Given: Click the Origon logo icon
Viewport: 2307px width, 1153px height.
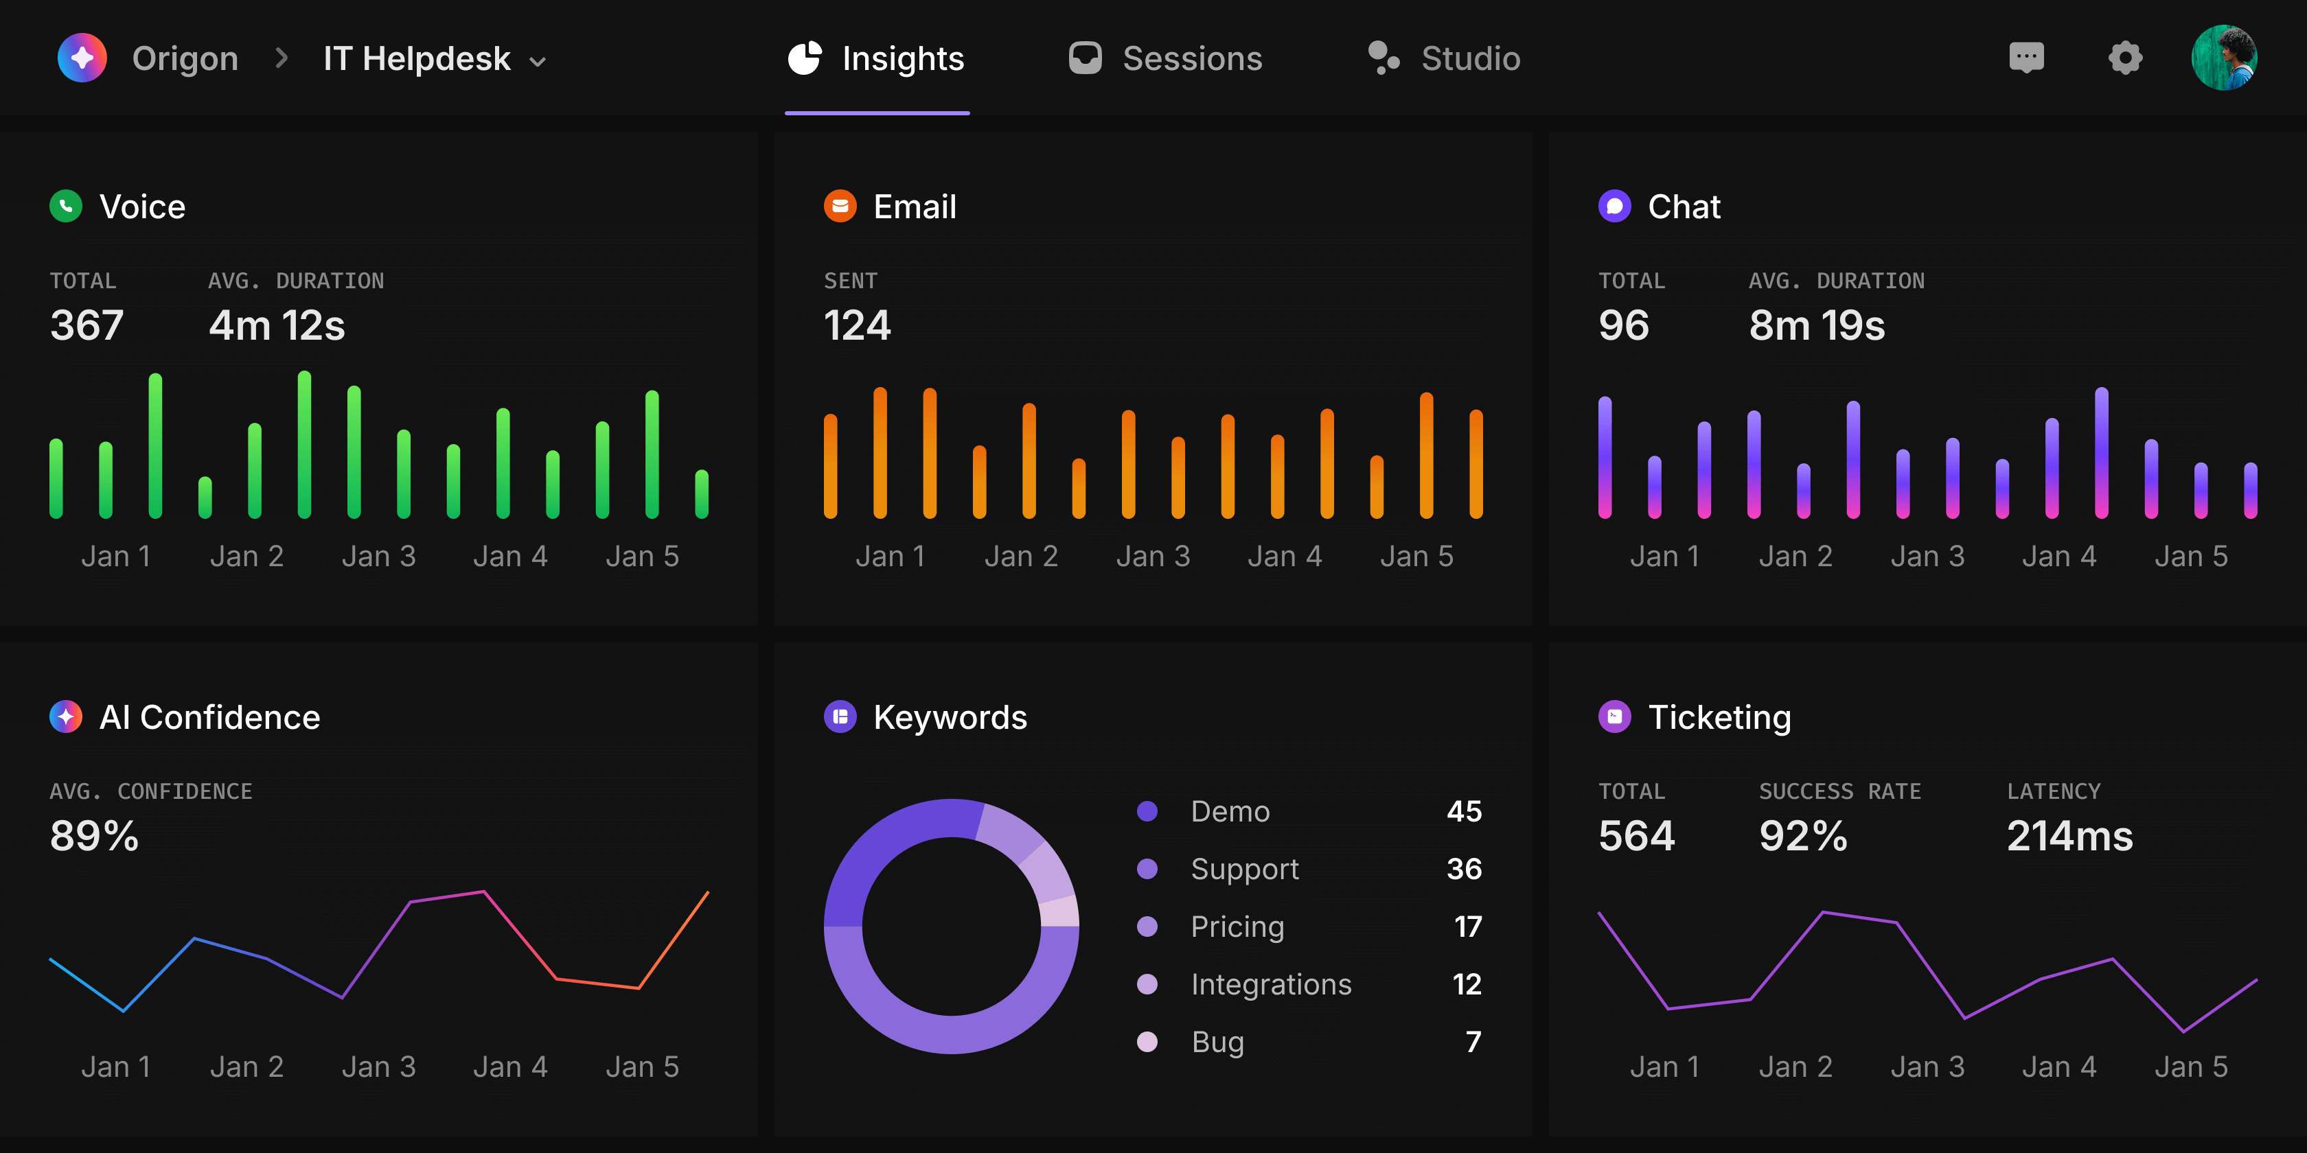Looking at the screenshot, I should pos(82,57).
